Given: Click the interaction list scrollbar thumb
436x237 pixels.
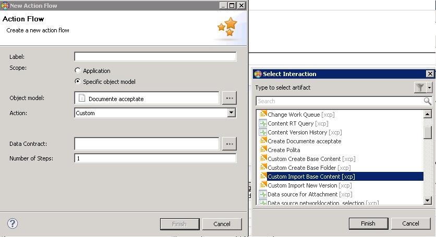Looking at the screenshot, I should click(x=428, y=132).
